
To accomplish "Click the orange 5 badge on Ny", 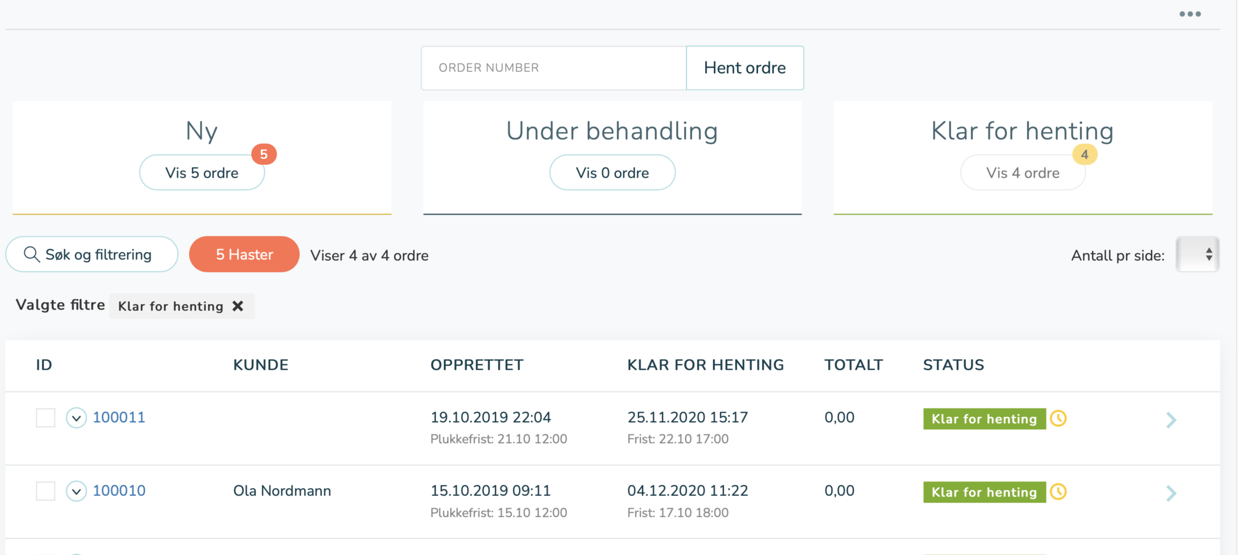I will tap(264, 154).
